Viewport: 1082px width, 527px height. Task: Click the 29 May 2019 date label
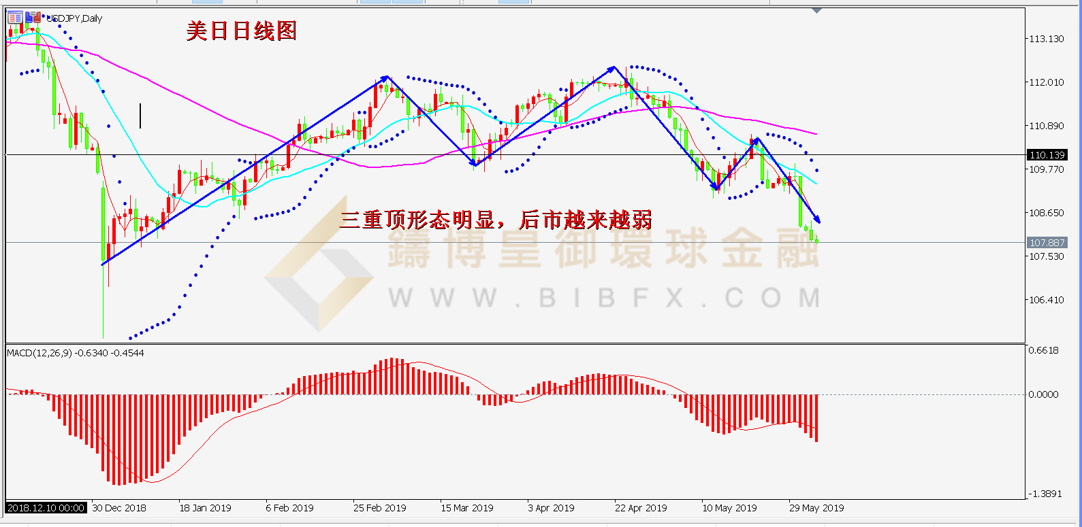click(816, 508)
